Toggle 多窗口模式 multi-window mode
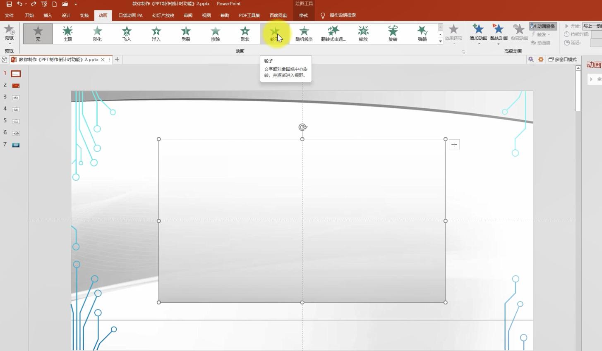Screen dimensions: 602x351 [562, 60]
